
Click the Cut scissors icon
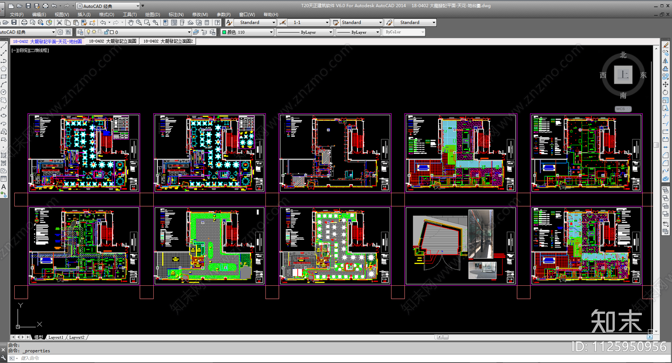pyautogui.click(x=59, y=23)
